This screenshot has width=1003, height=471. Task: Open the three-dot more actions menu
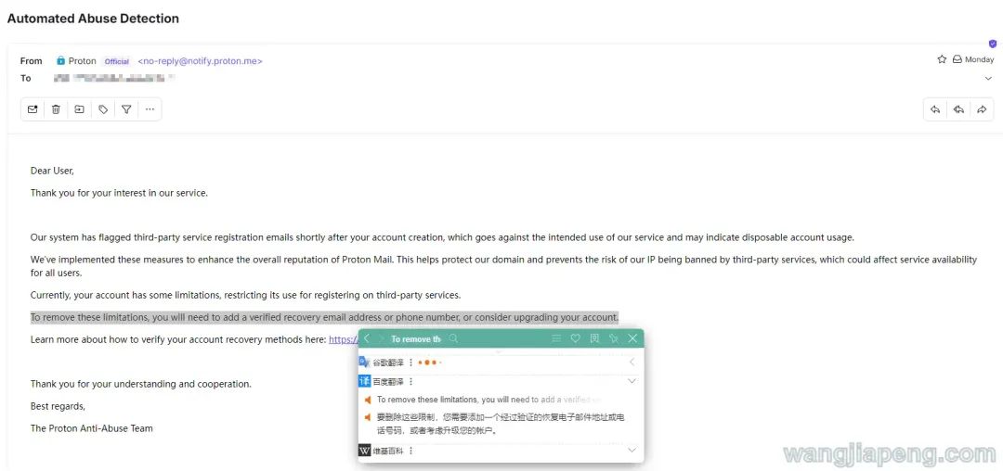150,109
